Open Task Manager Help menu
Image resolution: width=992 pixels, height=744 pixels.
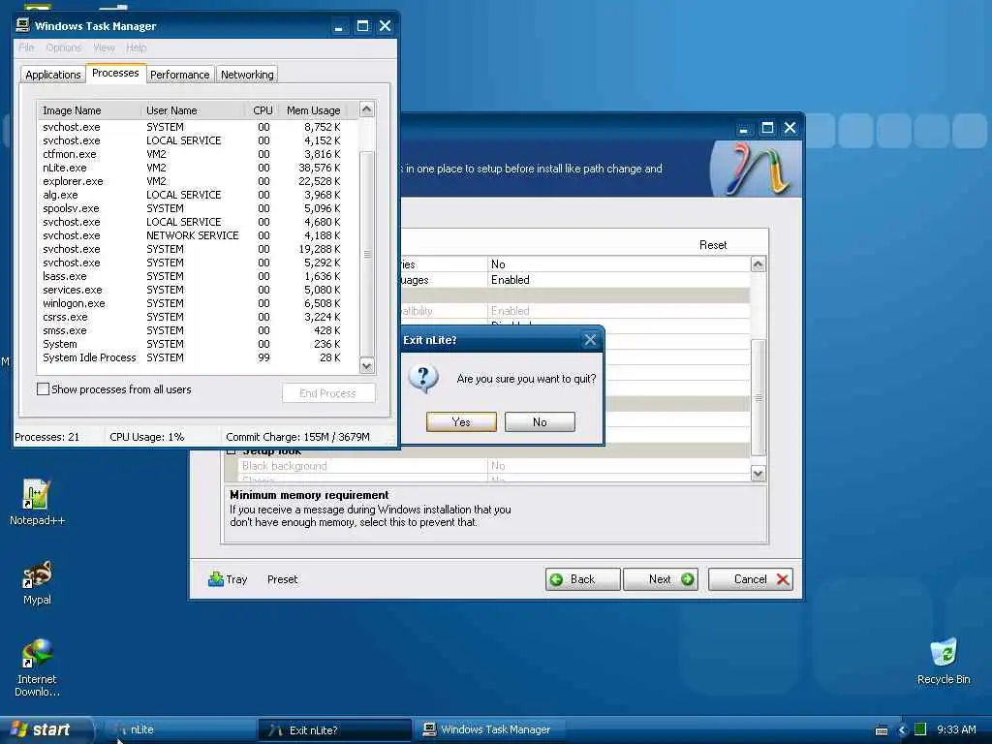coord(136,47)
